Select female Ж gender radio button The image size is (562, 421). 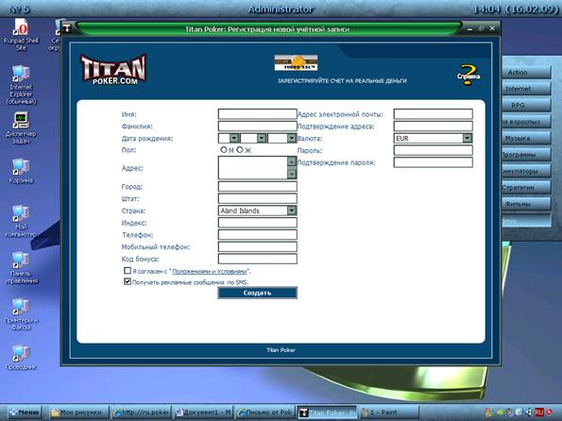240,150
